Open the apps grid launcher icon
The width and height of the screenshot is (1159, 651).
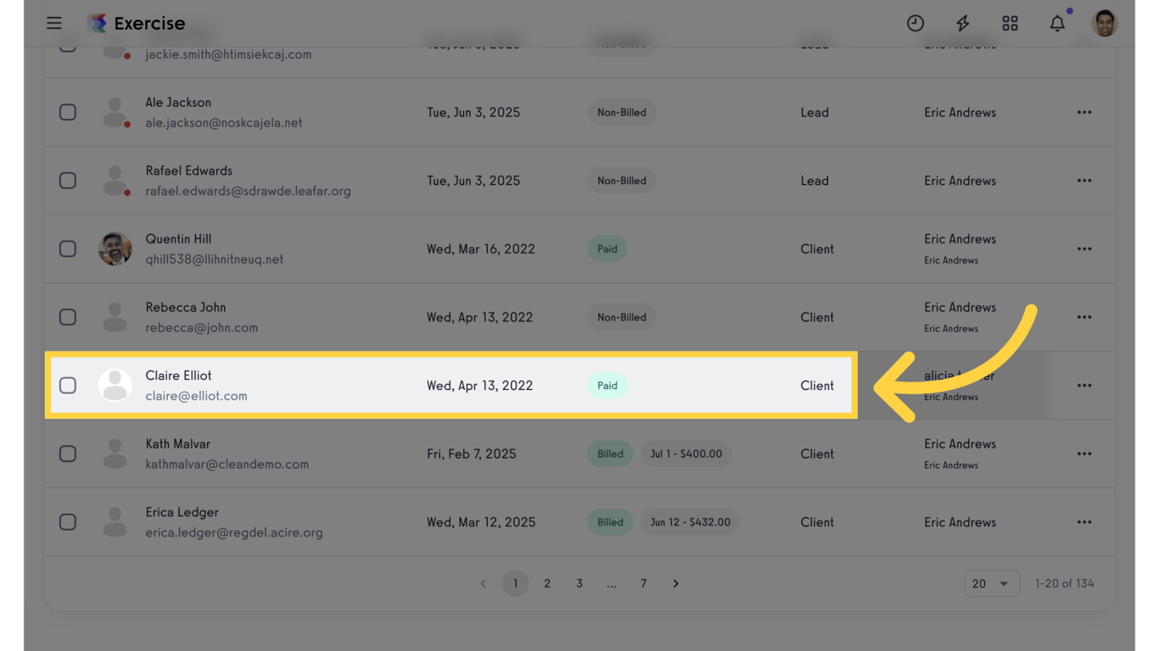click(1010, 23)
